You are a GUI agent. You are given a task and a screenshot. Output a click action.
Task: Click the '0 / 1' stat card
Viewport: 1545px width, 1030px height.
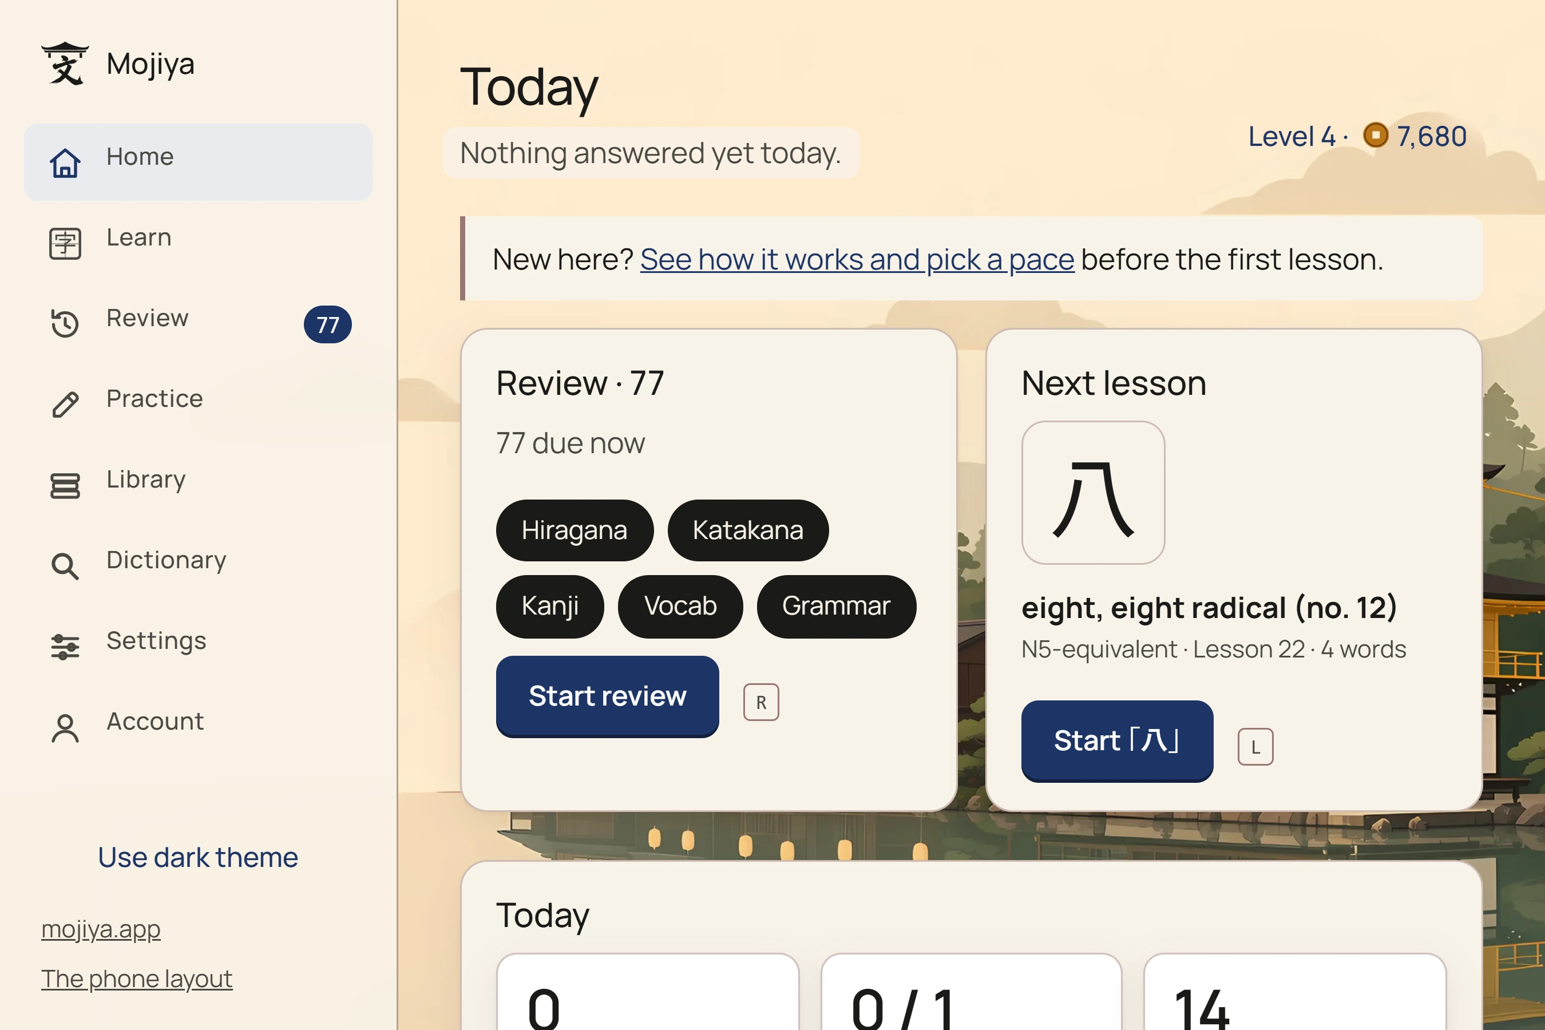pos(972,992)
